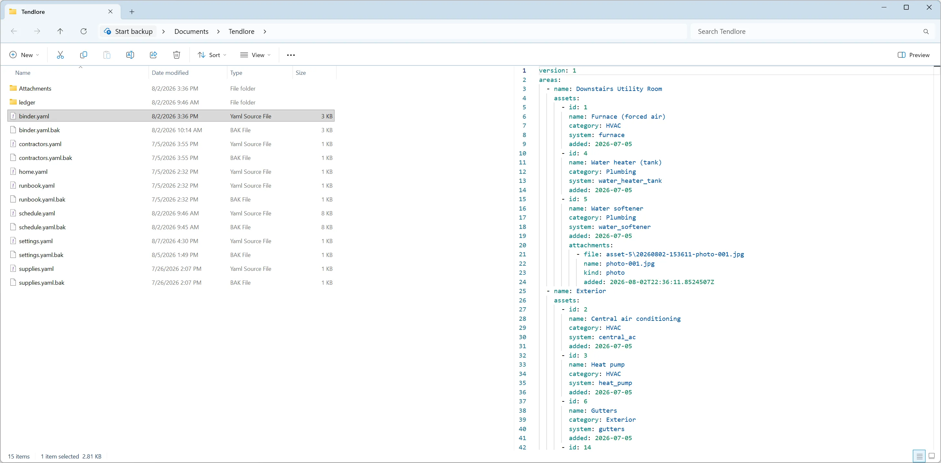Click the Rename icon
The image size is (941, 463).
130,55
